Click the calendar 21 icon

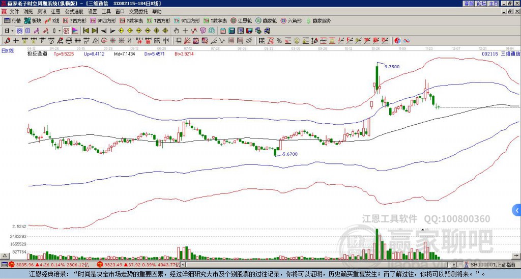coord(223,31)
